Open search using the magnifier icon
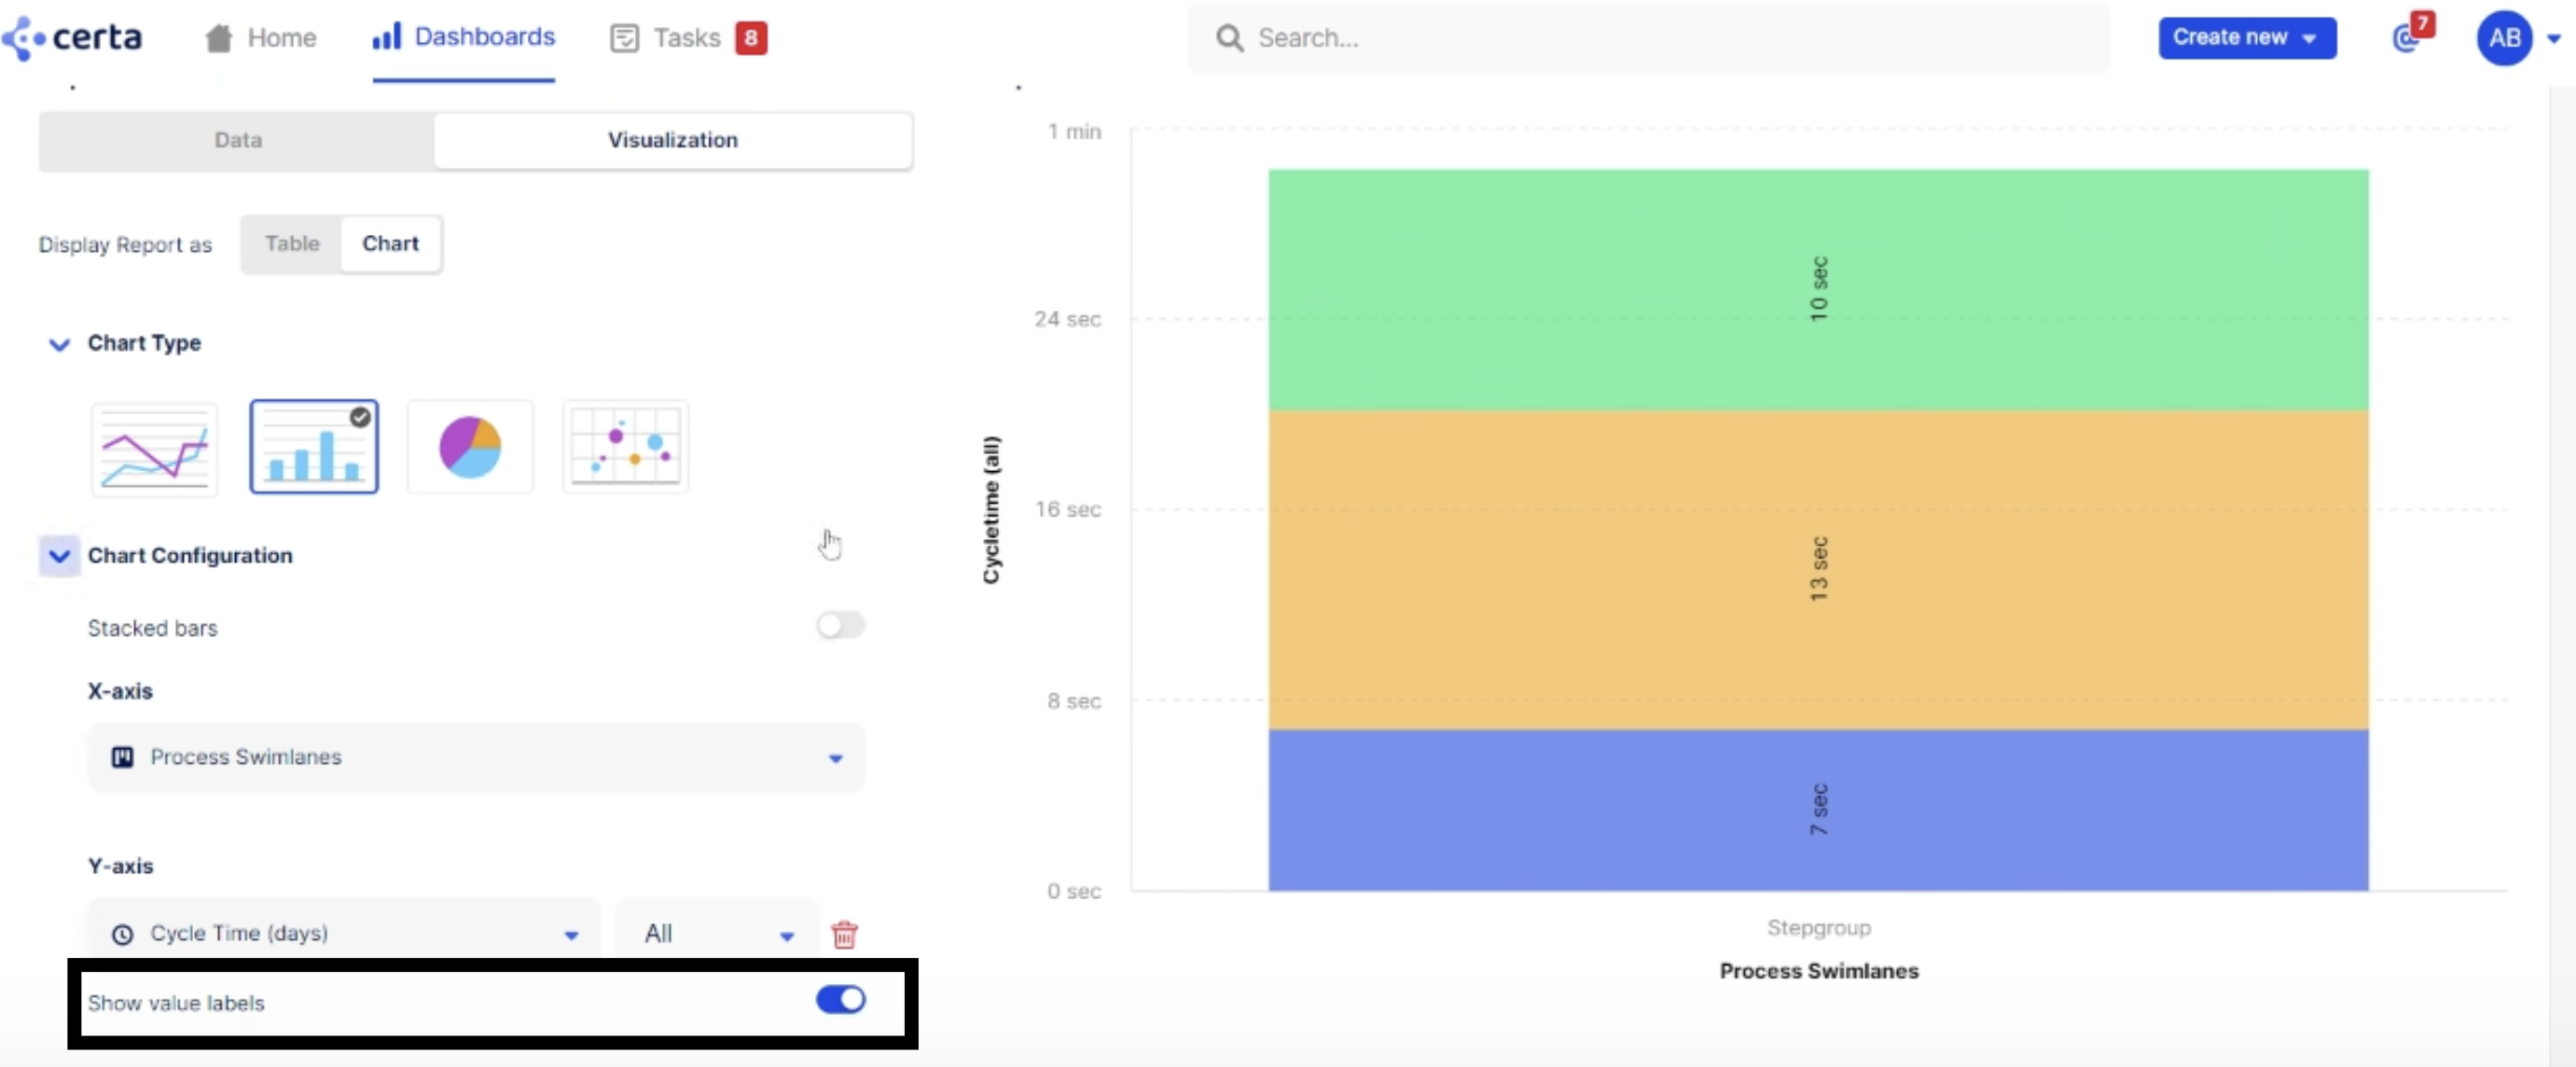The height and width of the screenshot is (1067, 2576). (x=1229, y=38)
